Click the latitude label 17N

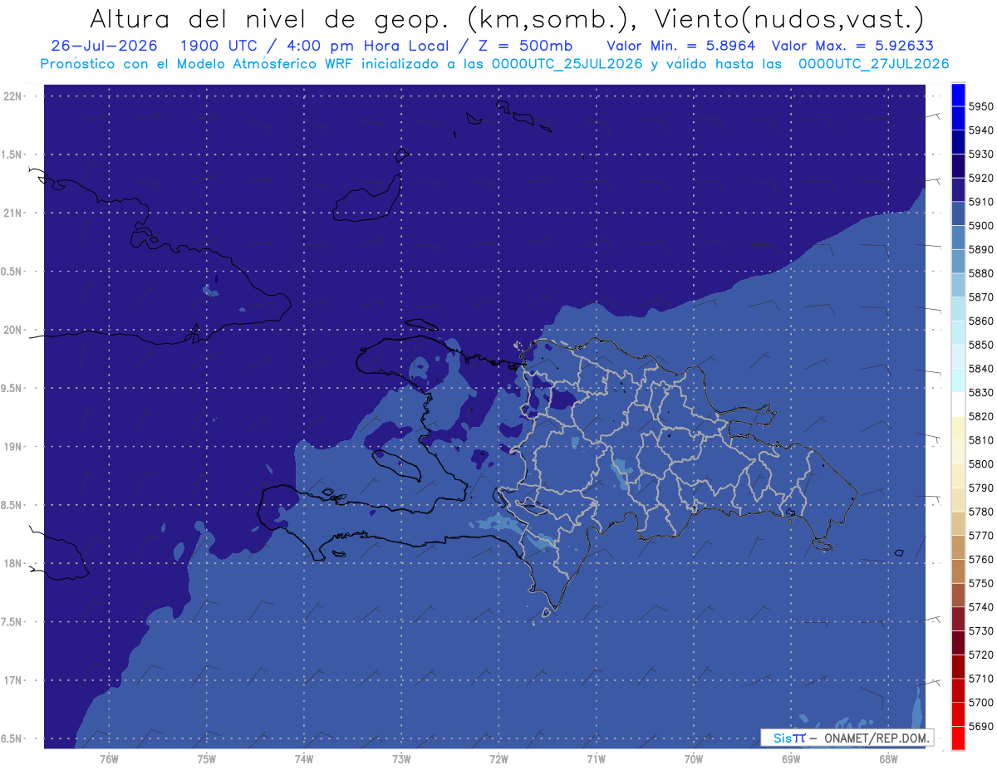pos(14,681)
